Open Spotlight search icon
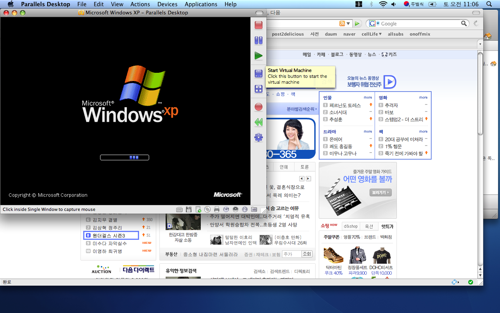The image size is (500, 313). click(489, 4)
